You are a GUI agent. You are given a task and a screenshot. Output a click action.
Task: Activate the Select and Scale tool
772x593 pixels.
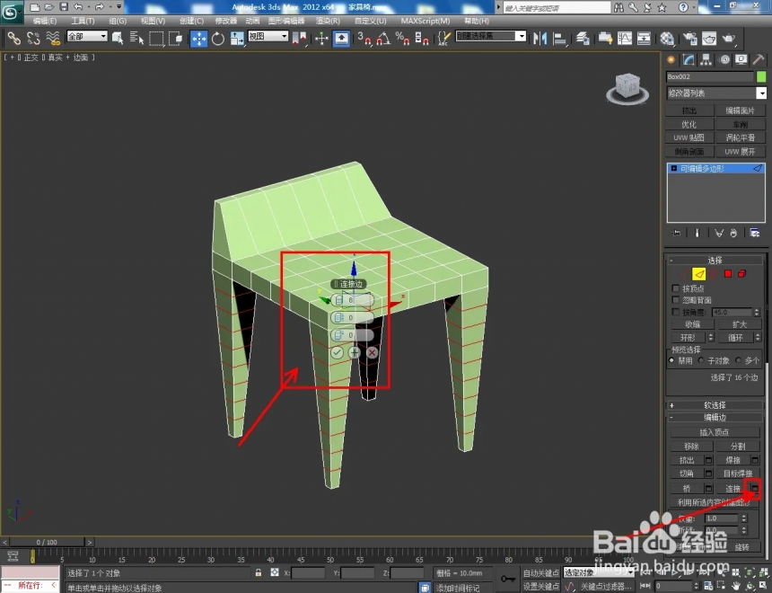click(x=237, y=39)
